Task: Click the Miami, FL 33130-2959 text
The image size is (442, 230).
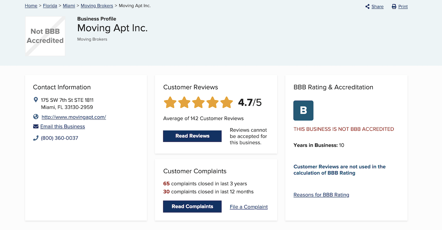Action: pos(67,107)
